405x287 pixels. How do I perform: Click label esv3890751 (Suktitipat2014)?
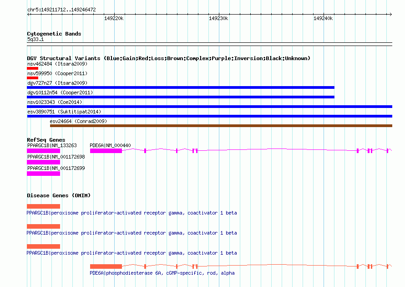(64, 112)
